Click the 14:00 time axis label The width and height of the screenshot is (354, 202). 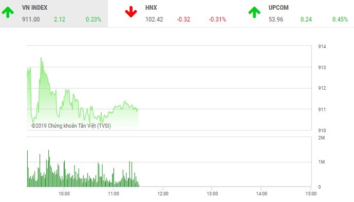tap(262, 194)
